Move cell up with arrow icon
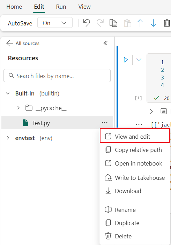 coord(140,23)
